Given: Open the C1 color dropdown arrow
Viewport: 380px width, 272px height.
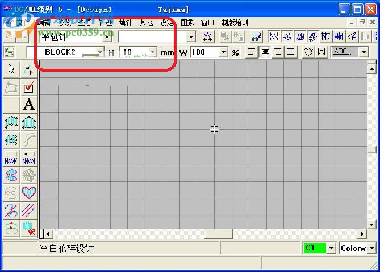Looking at the screenshot, I should (331, 248).
